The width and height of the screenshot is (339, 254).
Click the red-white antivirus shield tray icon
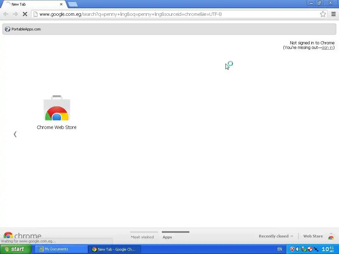[x=310, y=249]
